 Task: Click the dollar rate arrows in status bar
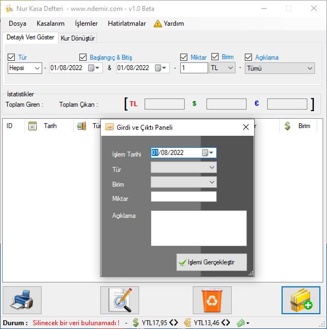[x=174, y=322]
